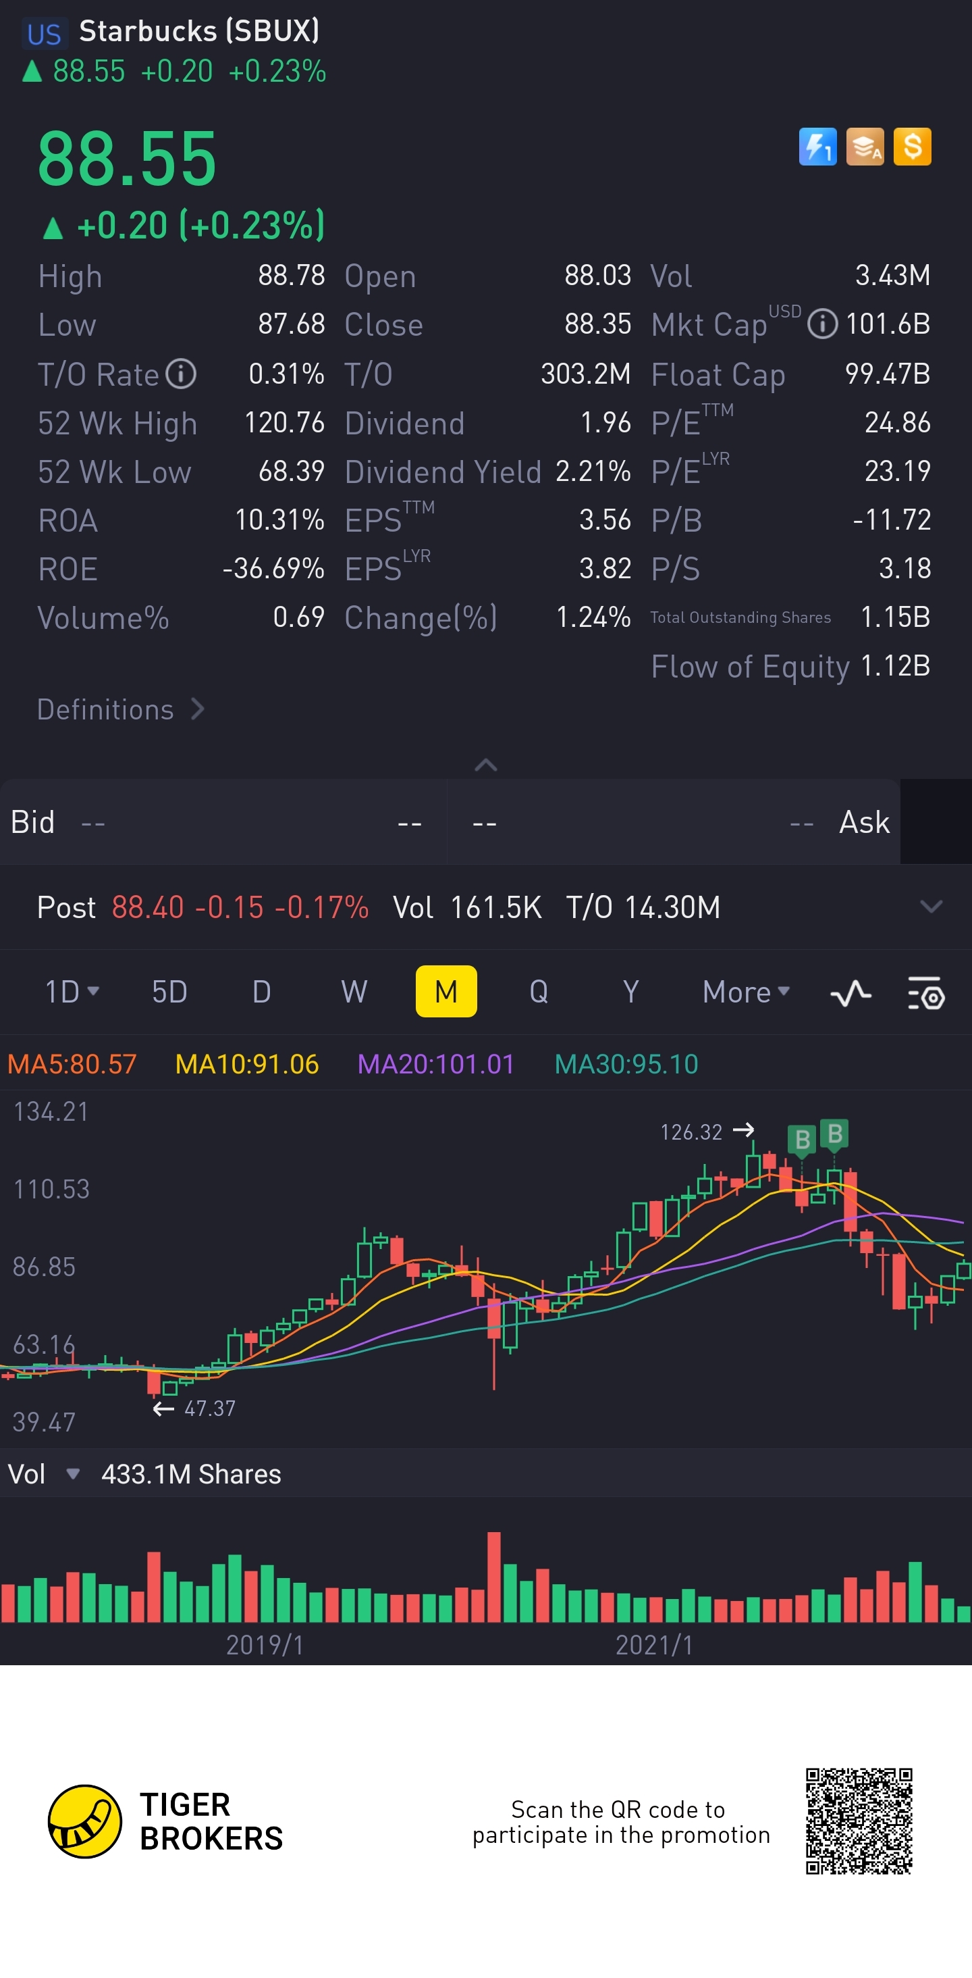Screen dimensions: 972x1978
Task: Tap the Total Outstanding Shares label
Action: point(740,617)
